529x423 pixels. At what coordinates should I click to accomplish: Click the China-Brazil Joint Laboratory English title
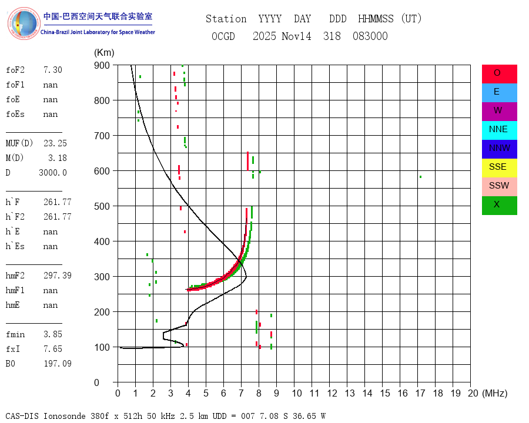pyautogui.click(x=98, y=32)
